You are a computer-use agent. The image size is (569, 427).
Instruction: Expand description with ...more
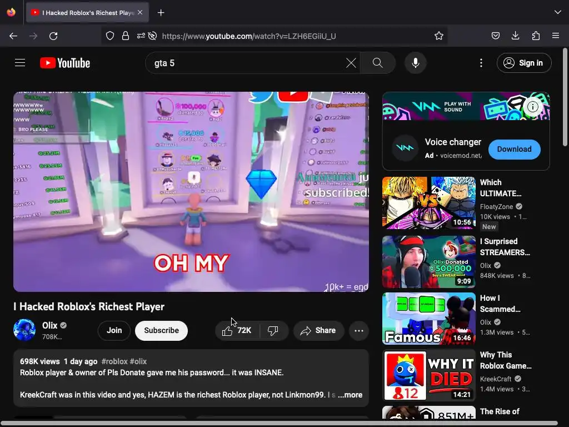click(x=350, y=395)
